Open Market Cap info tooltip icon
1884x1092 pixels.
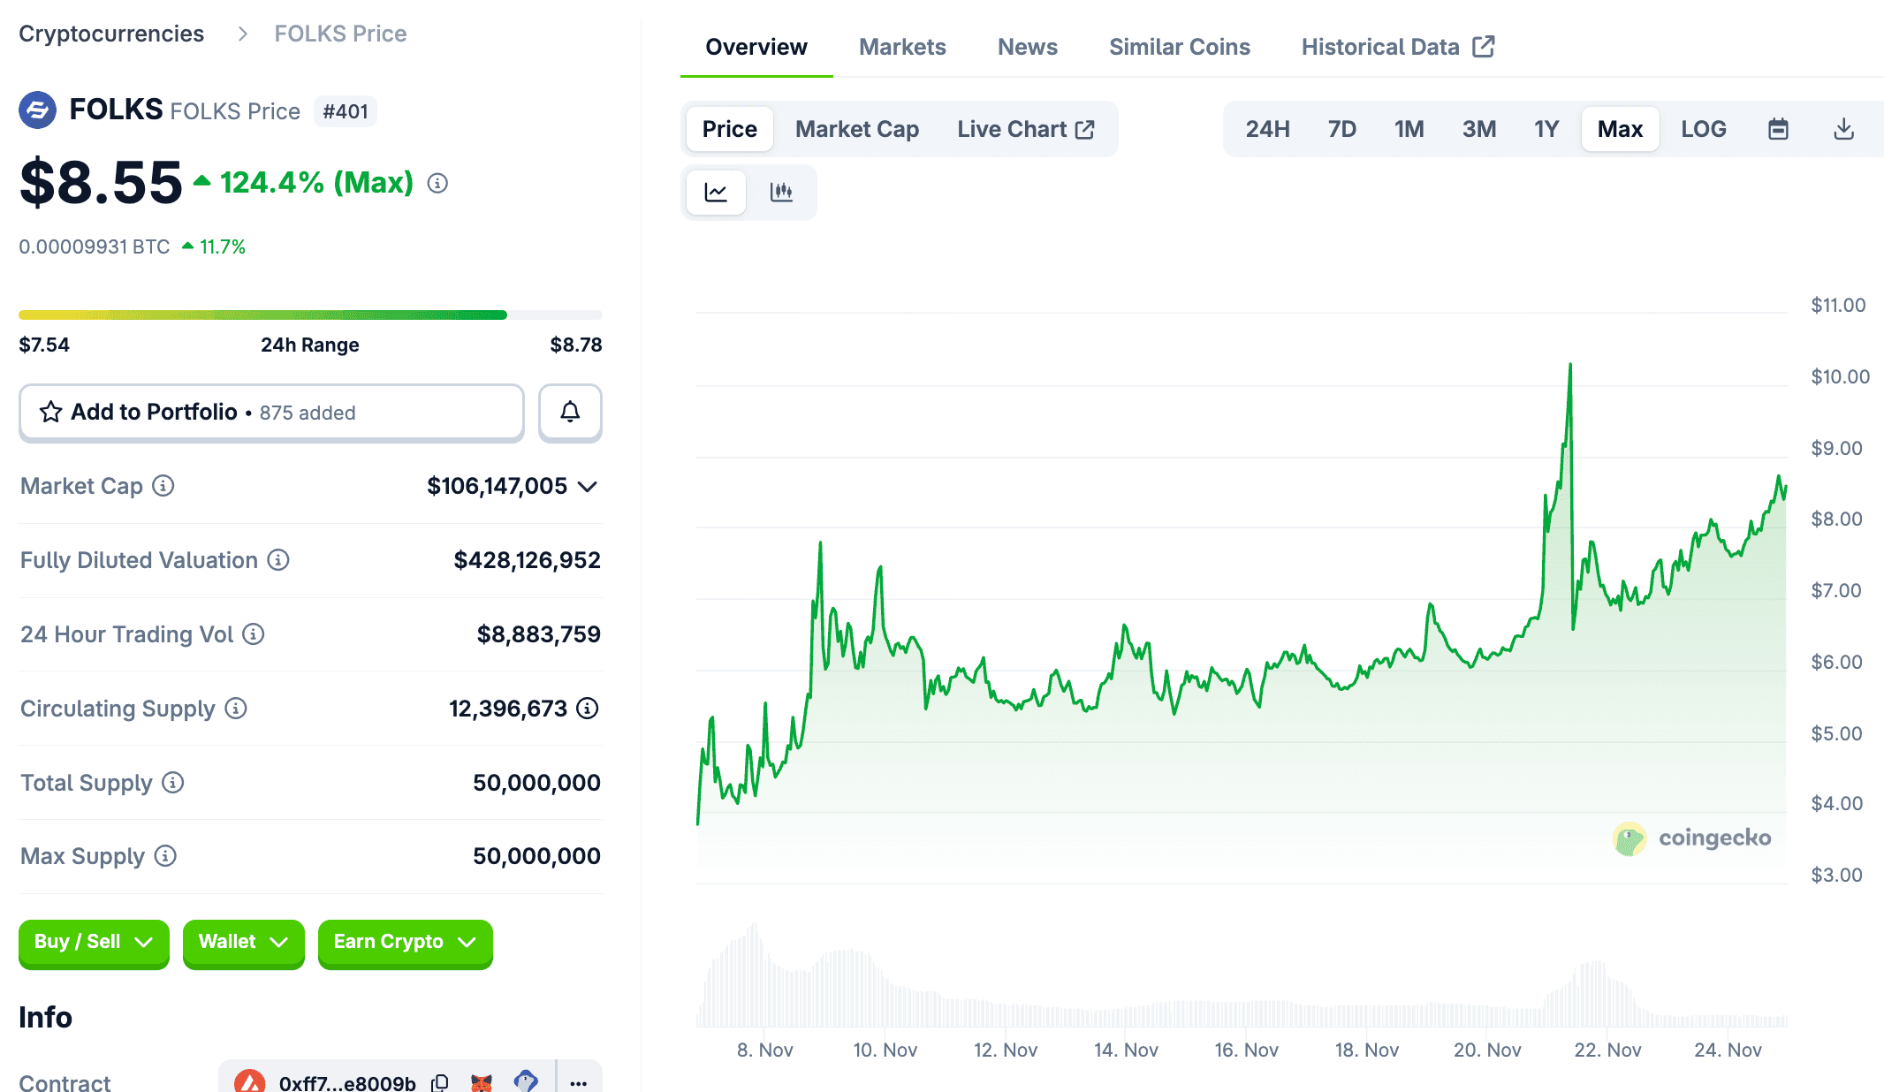coord(163,486)
